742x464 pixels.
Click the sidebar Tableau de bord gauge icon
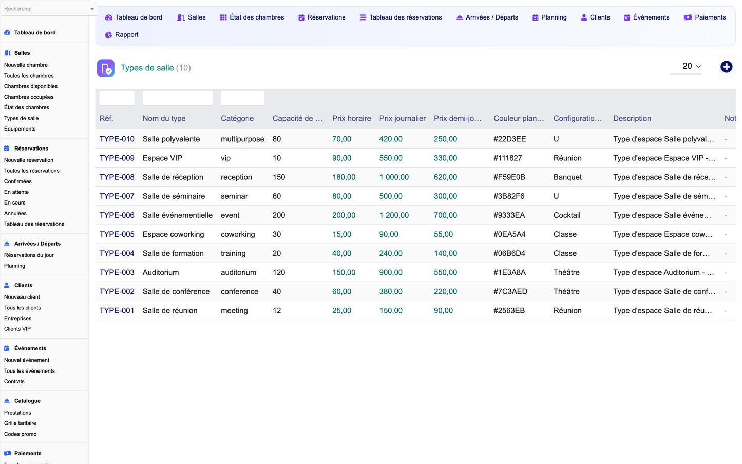click(7, 33)
